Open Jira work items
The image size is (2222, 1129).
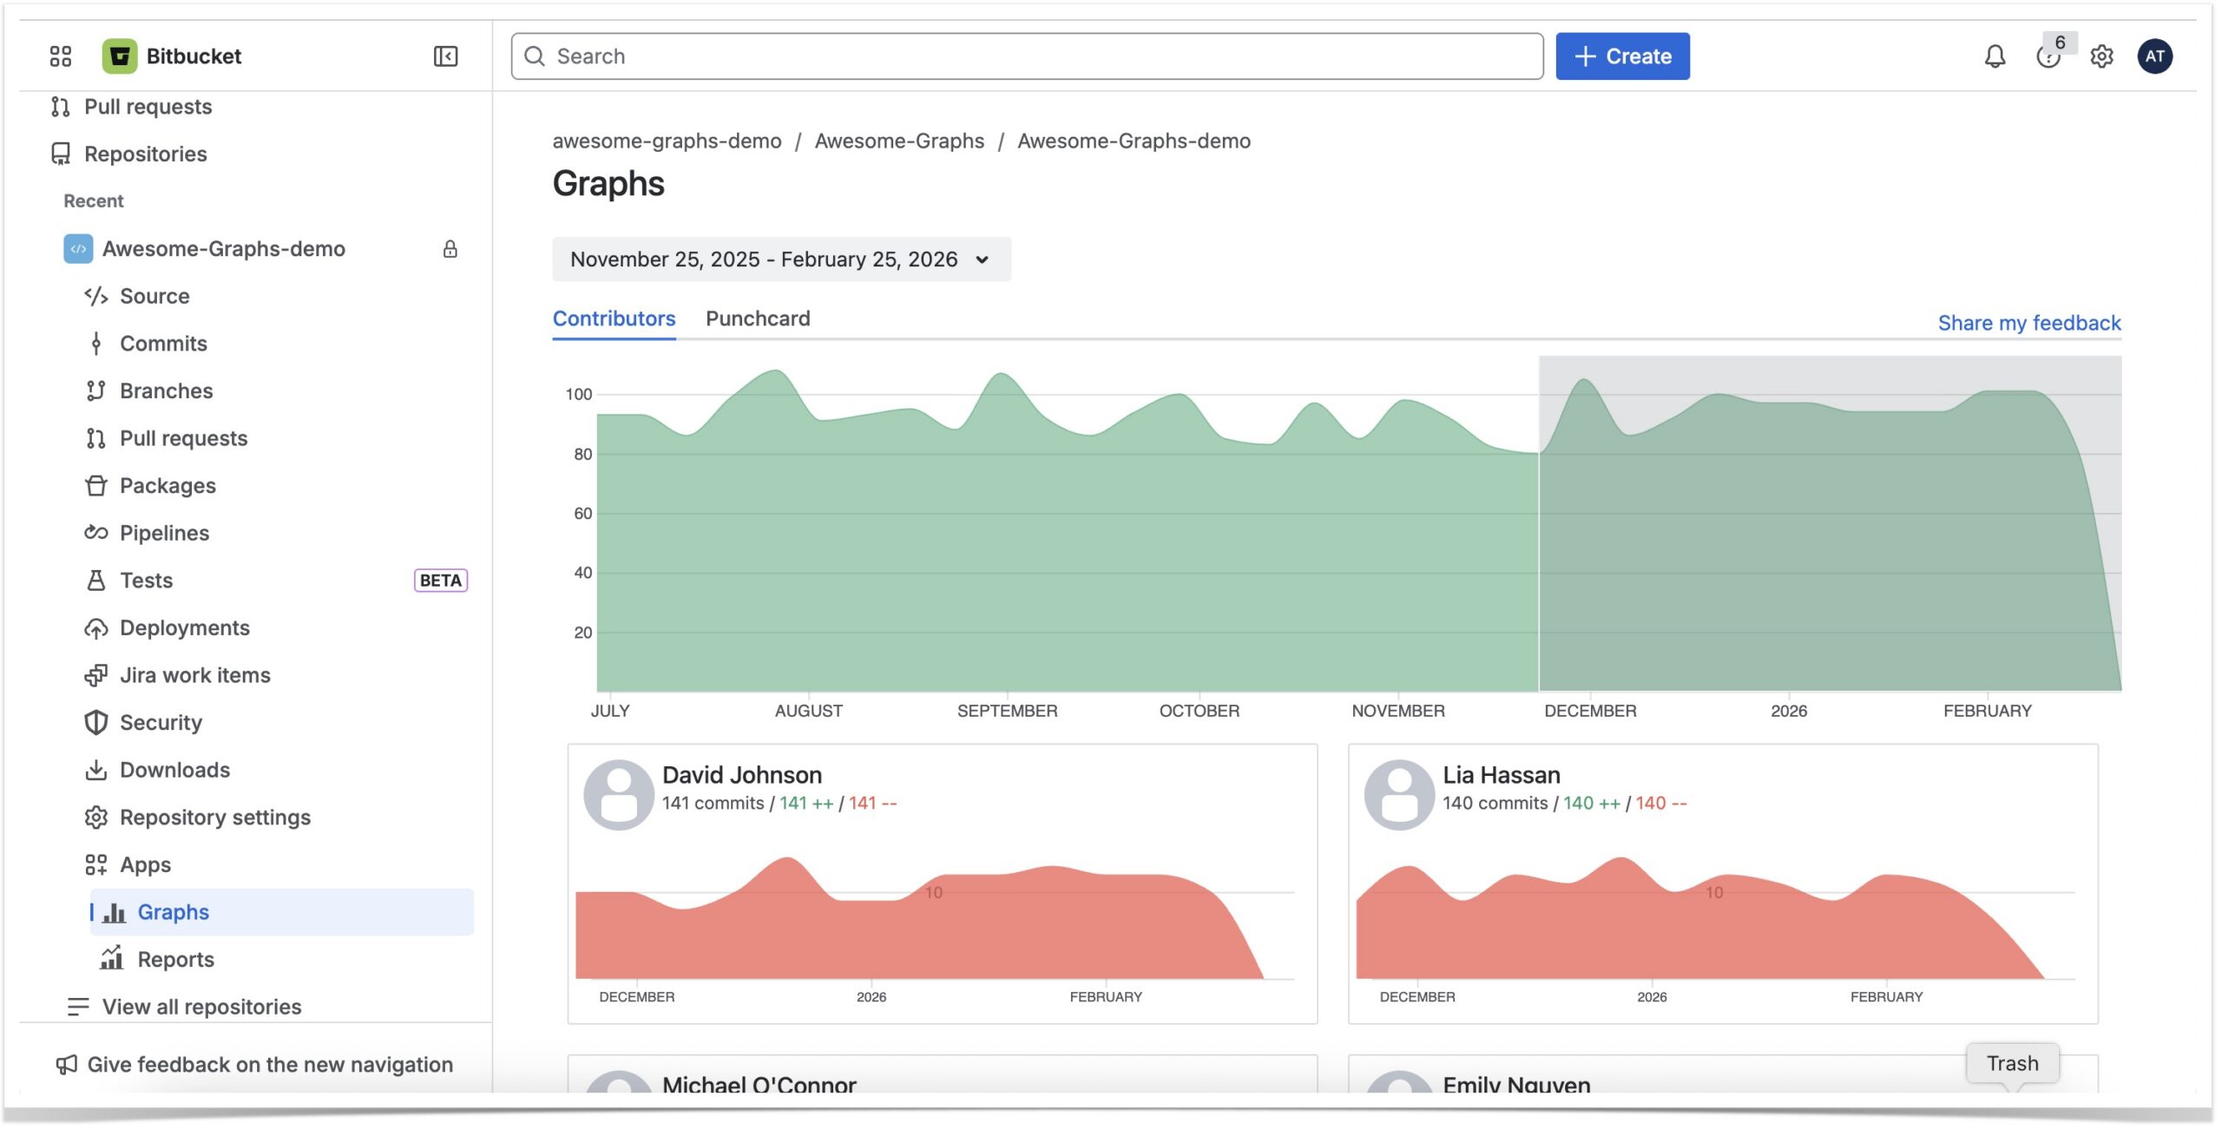click(194, 674)
